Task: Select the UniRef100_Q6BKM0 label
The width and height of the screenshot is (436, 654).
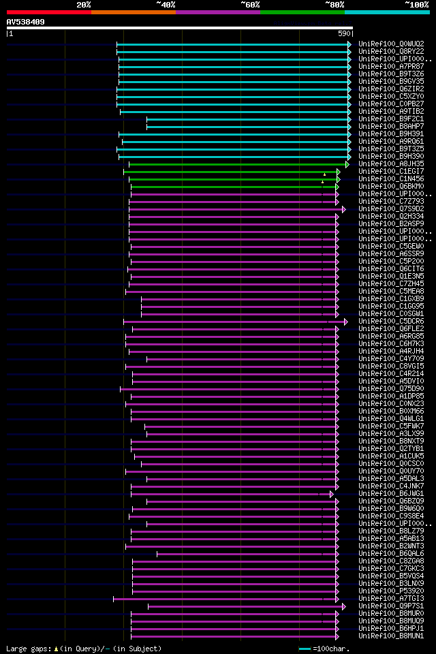Action: pyautogui.click(x=391, y=187)
